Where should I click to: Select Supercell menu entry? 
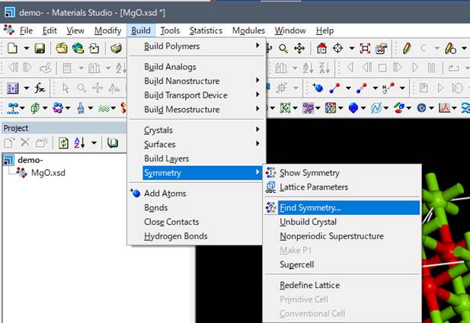[342, 264]
